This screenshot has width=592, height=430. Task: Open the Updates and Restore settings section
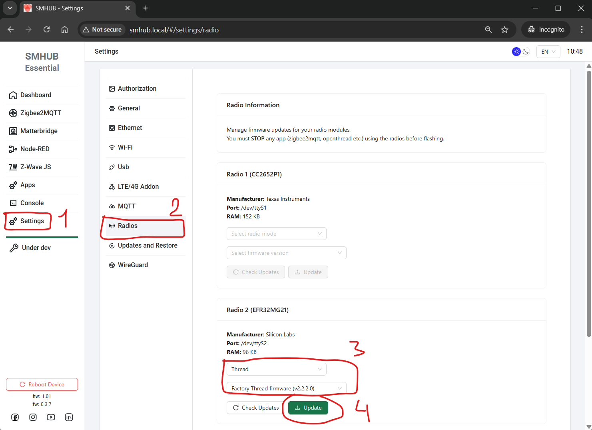point(147,245)
